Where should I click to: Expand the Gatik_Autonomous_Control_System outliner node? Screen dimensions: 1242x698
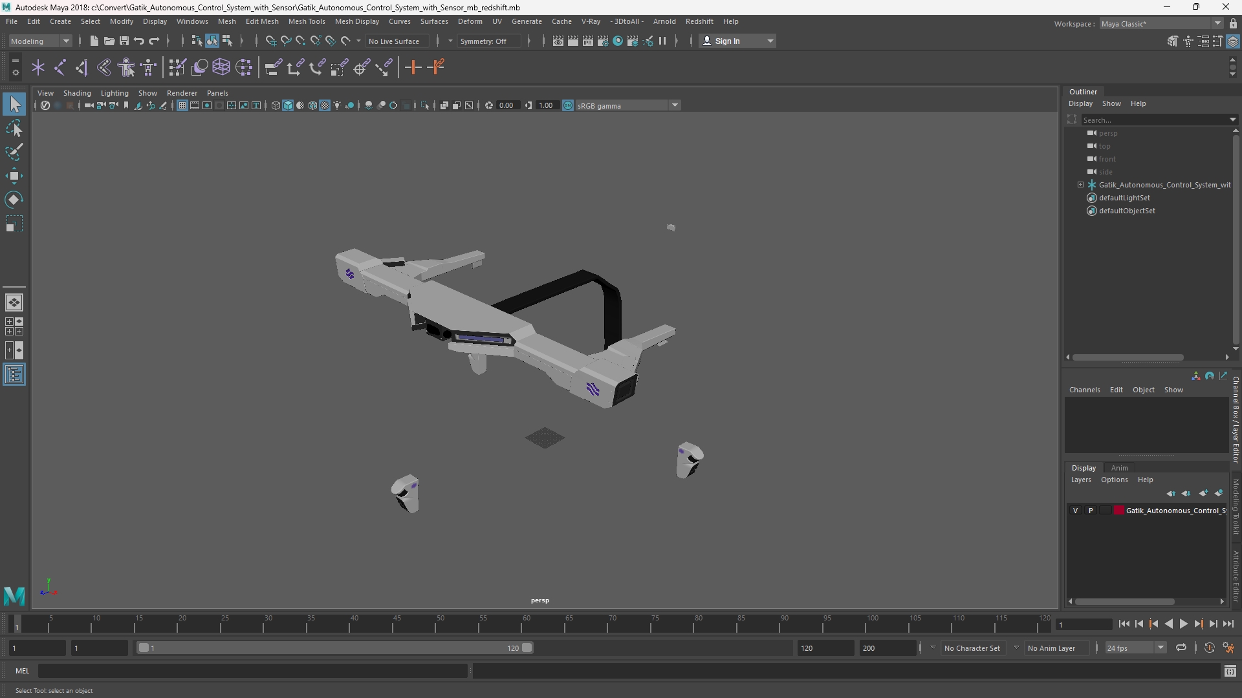coord(1080,185)
